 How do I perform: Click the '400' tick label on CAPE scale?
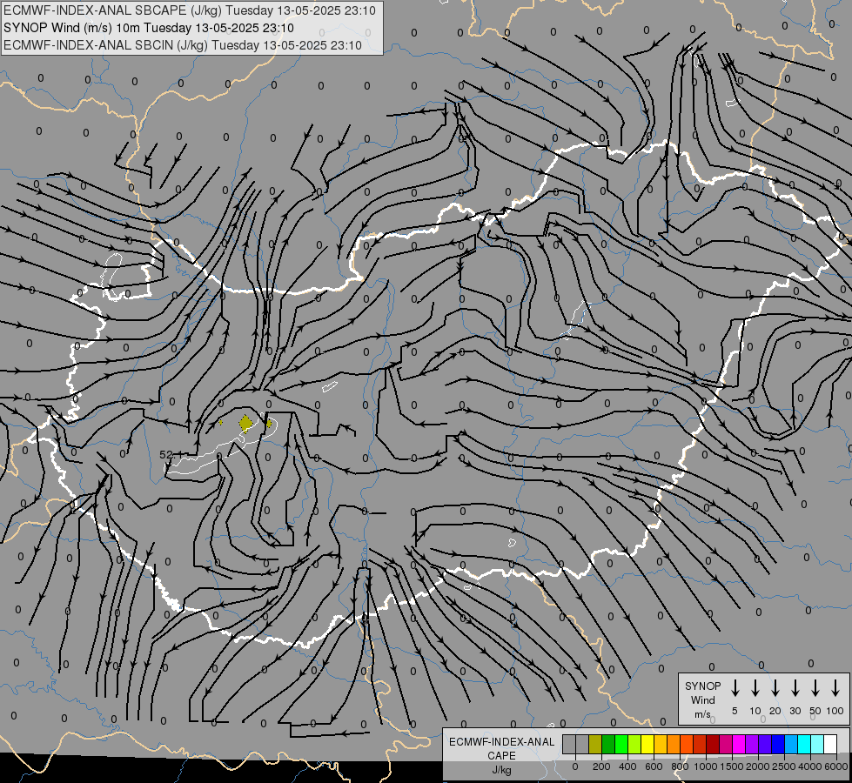pyautogui.click(x=627, y=766)
